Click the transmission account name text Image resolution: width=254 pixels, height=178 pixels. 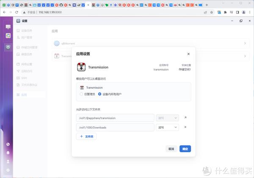tap(161, 69)
